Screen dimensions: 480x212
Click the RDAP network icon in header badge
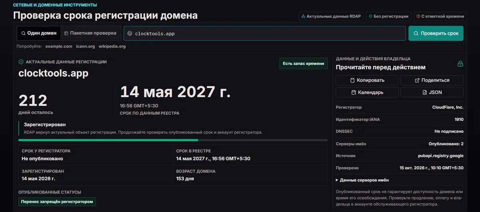pos(304,16)
